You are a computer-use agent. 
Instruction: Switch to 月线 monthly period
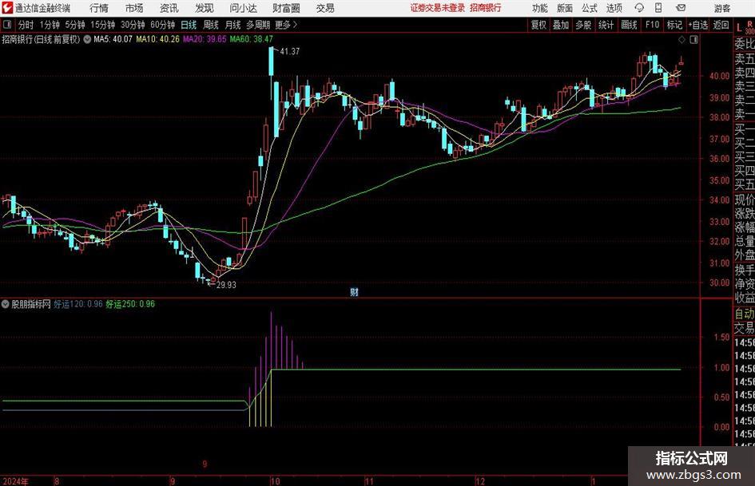(232, 25)
